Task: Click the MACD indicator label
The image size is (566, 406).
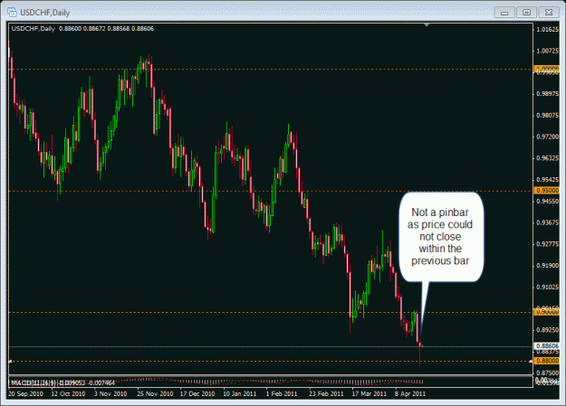Action: [x=62, y=382]
